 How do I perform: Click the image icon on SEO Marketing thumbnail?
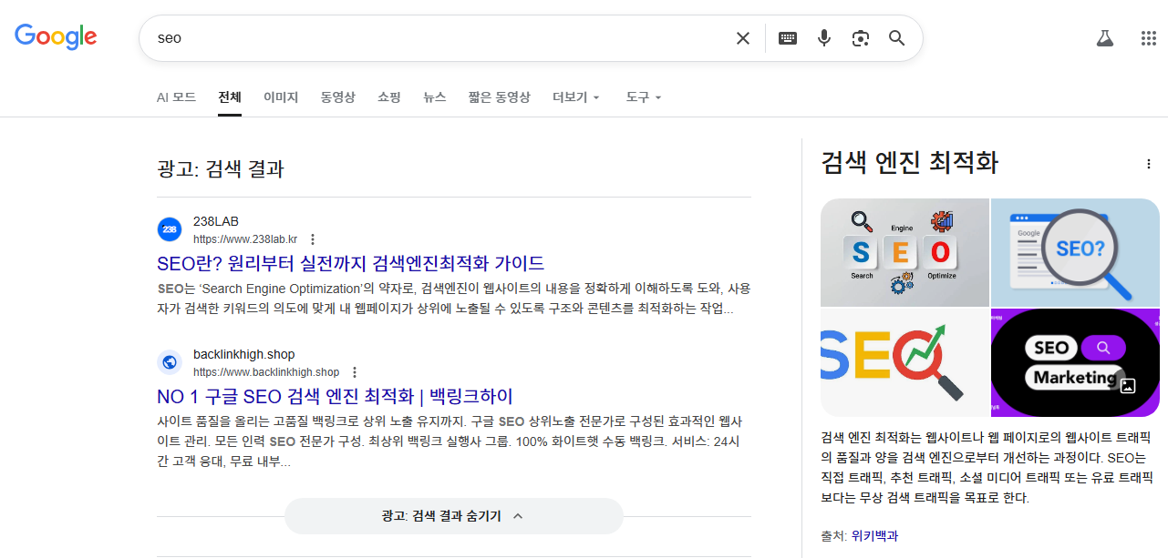tap(1128, 385)
